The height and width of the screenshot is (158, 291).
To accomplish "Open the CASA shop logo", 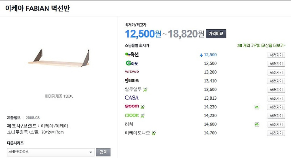I will pos(132,98).
